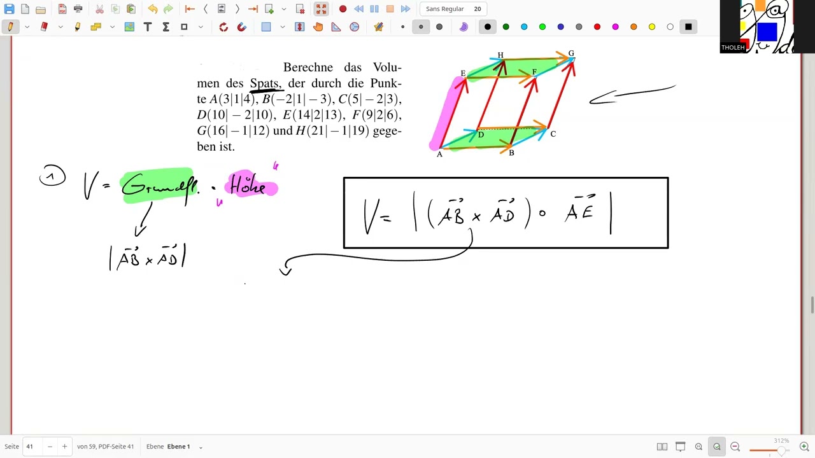Pick the dark green color swatch
815x458 pixels.
506,27
